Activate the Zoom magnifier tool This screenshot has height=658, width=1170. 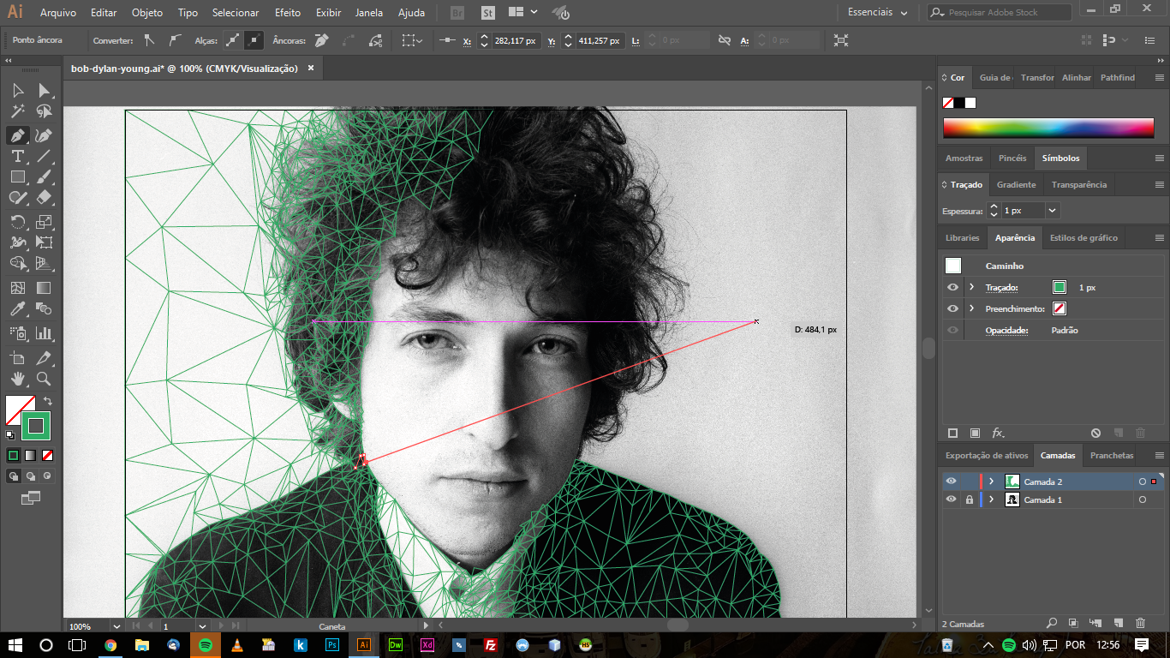[44, 379]
